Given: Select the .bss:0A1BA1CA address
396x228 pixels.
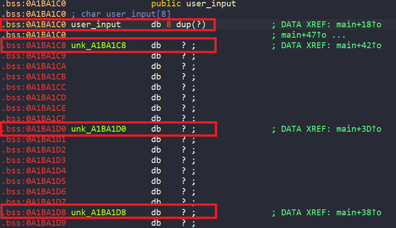Looking at the screenshot, I should [34, 66].
